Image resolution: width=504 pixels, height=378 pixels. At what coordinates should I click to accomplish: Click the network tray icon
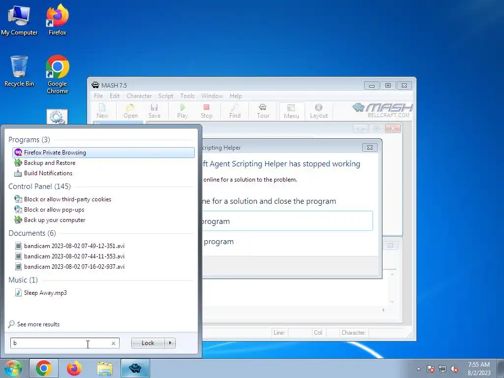(442, 369)
